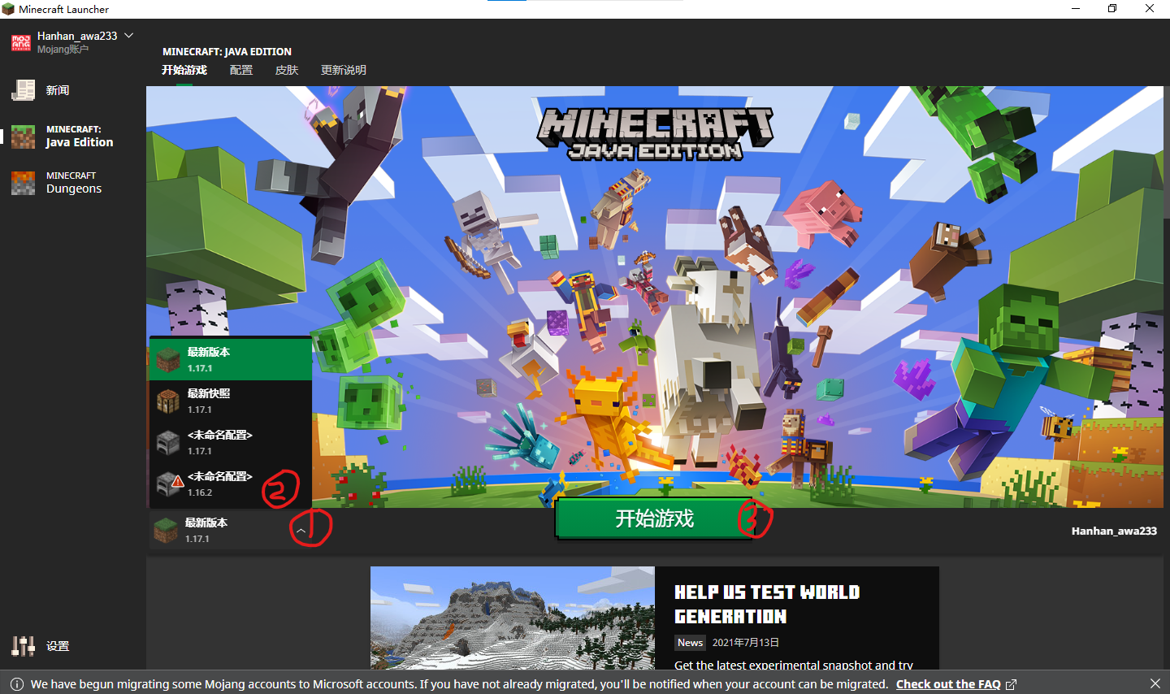1170x694 pixels.
Task: Click the MINECRAFT: JAVA EDITION page heading
Action: pos(227,51)
